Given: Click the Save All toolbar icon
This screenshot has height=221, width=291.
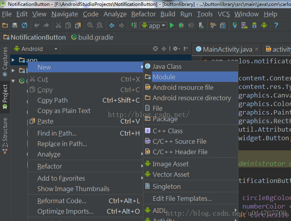Looking at the screenshot, I should (15, 25).
